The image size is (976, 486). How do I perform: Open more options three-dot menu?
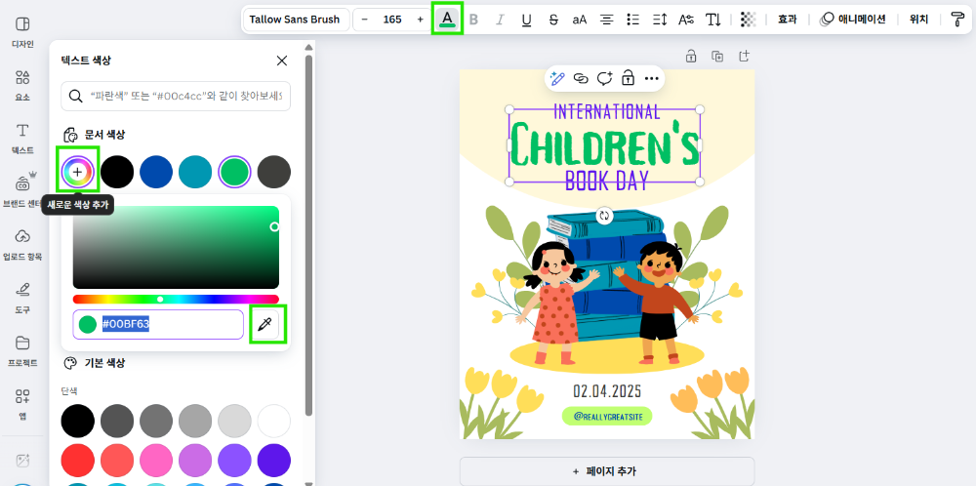[x=652, y=78]
